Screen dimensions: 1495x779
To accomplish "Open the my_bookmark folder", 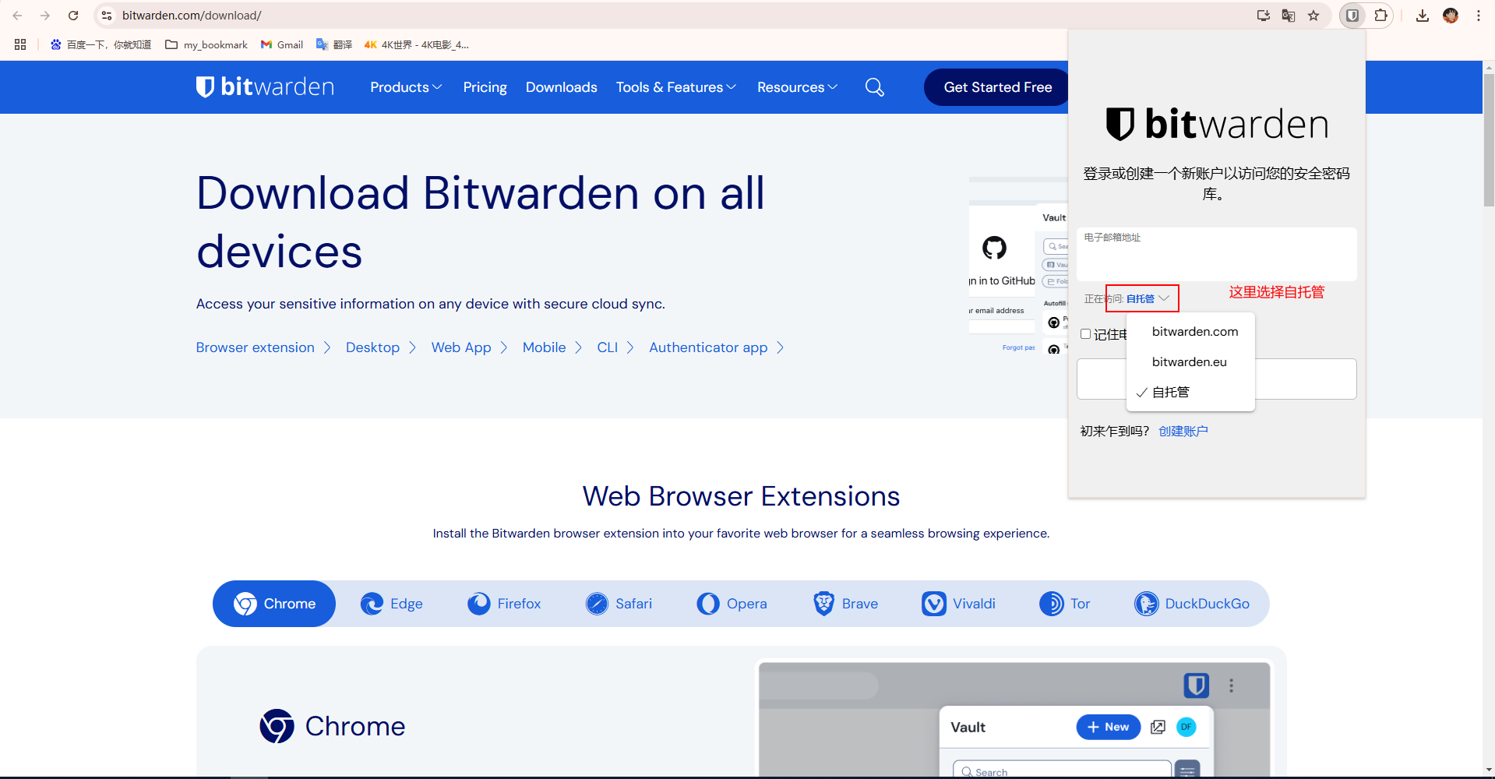I will 206,44.
